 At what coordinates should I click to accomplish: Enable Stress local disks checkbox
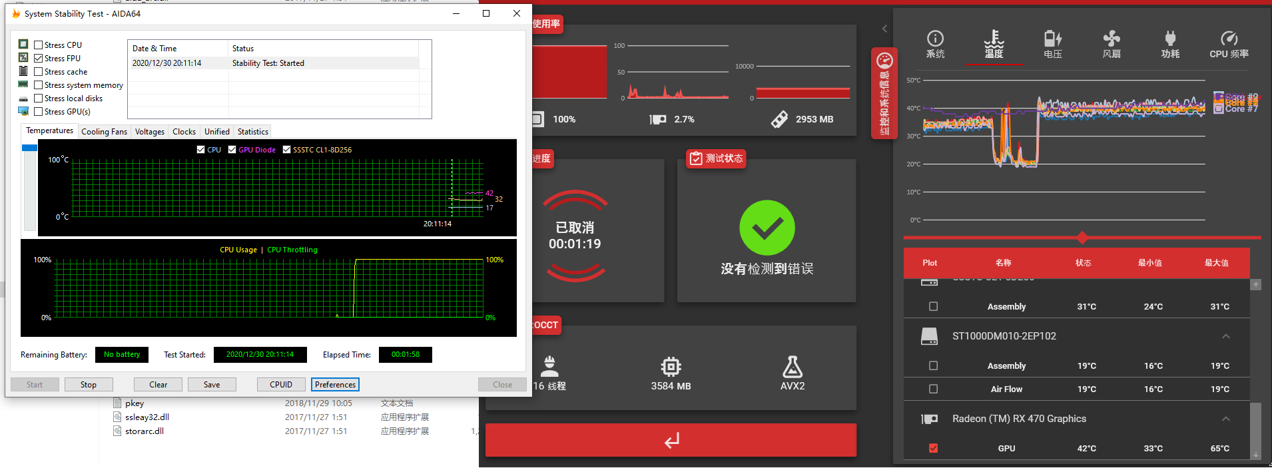coord(39,99)
